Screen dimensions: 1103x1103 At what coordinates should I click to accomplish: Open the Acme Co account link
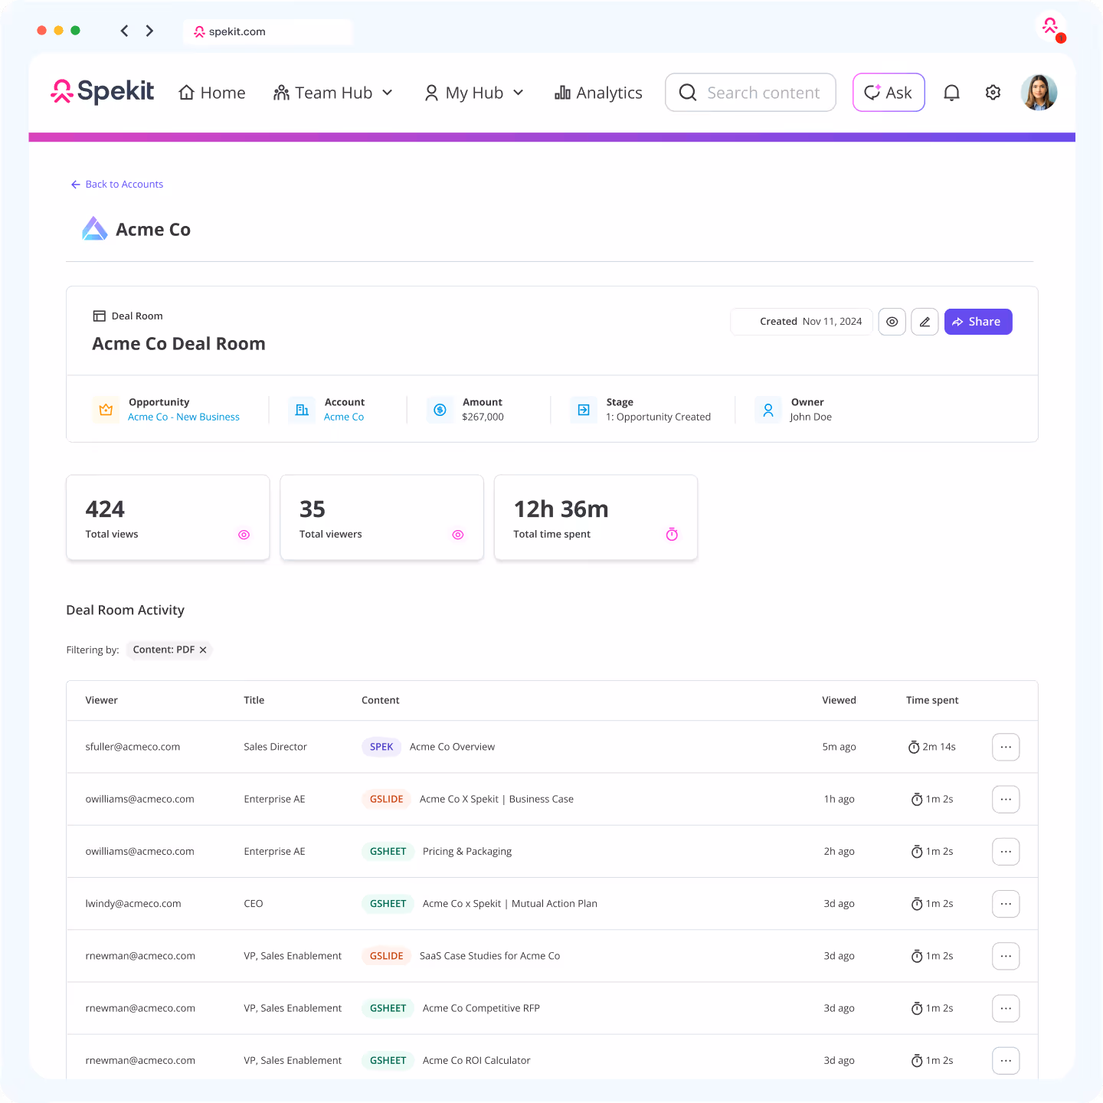coord(344,417)
